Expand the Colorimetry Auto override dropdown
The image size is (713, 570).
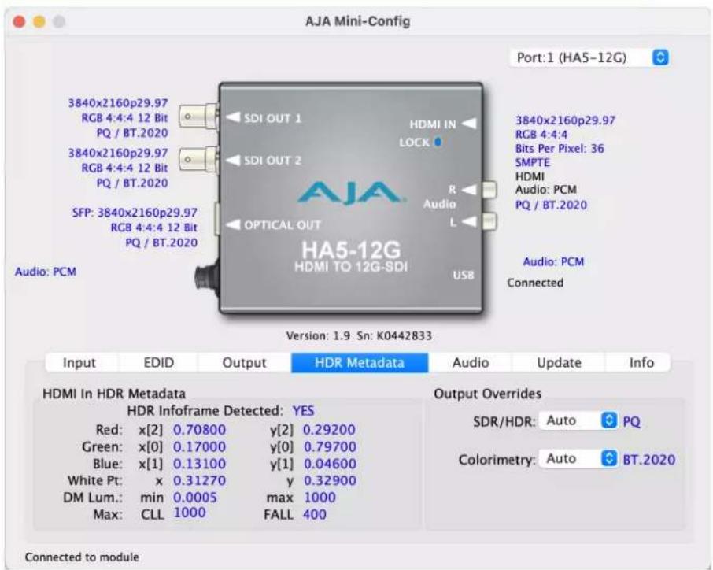578,458
